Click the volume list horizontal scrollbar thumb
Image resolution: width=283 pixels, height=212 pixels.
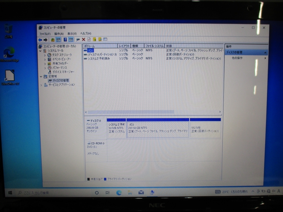pyautogui.click(x=131, y=112)
